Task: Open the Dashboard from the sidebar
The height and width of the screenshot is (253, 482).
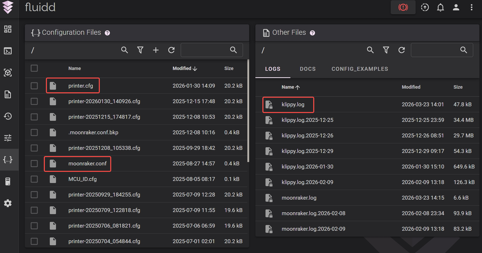Action: tap(8, 29)
